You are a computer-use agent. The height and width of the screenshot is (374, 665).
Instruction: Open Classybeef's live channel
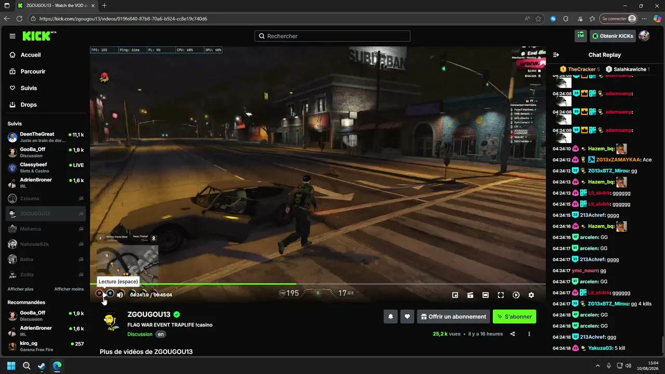(x=46, y=168)
